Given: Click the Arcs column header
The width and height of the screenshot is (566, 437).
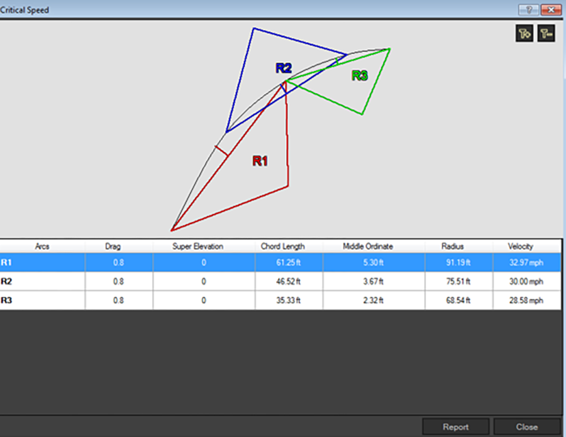Looking at the screenshot, I should pyautogui.click(x=42, y=246).
